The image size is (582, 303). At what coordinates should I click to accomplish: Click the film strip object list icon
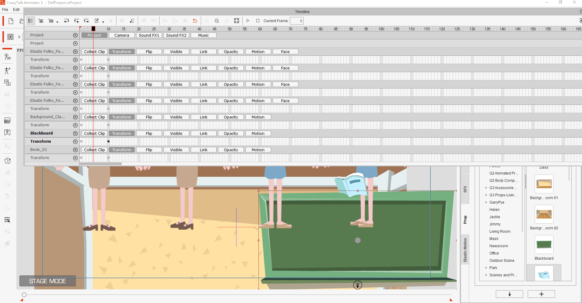(x=41, y=21)
